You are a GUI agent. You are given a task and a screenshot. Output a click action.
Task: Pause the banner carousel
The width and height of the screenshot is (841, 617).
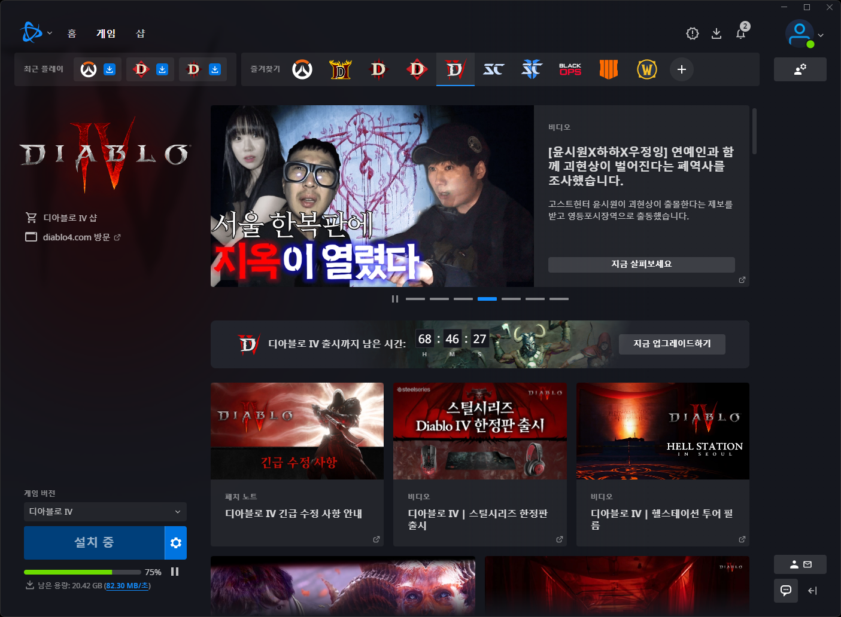click(395, 299)
